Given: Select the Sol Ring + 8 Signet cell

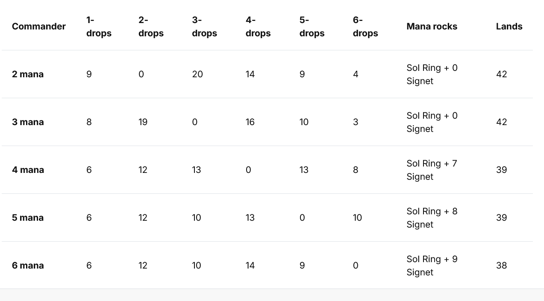Looking at the screenshot, I should pos(432,218).
